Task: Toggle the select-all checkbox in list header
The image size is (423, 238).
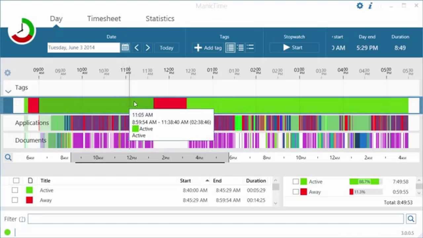Action: (x=16, y=180)
